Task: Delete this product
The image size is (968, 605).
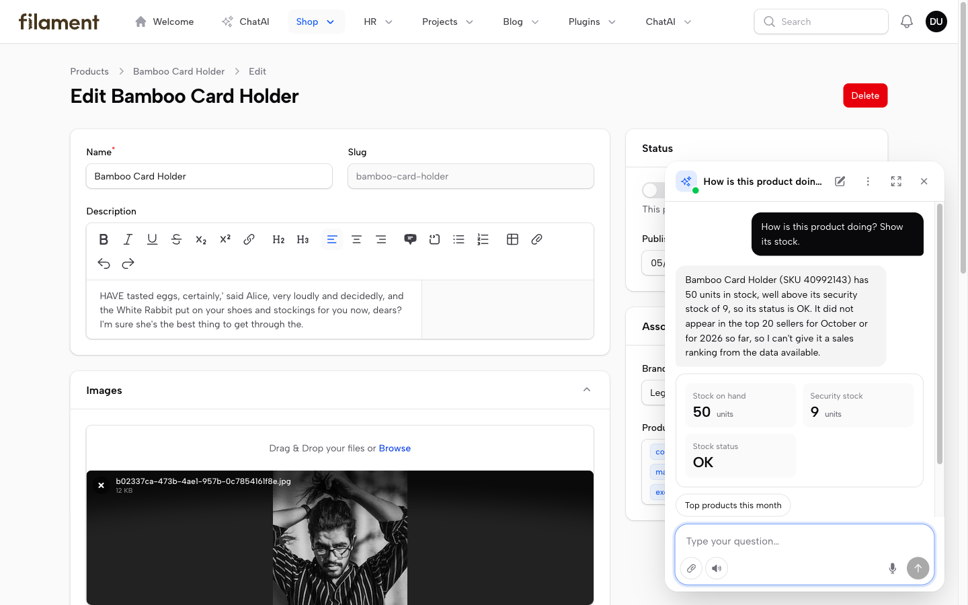Action: pos(865,95)
